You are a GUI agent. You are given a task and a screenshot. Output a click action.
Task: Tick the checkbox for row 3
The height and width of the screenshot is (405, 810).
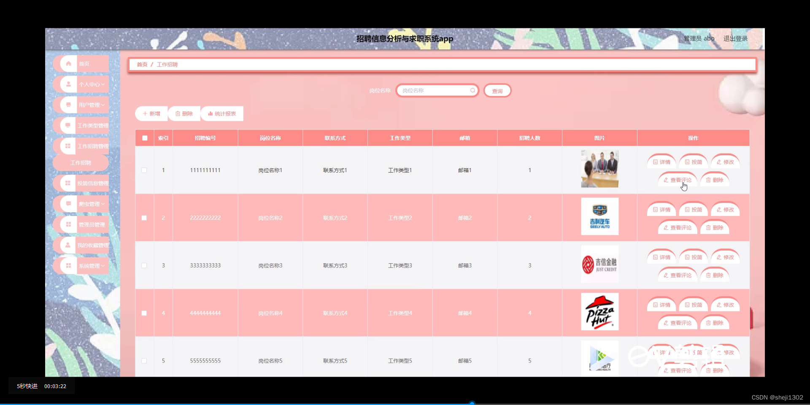[x=144, y=265]
